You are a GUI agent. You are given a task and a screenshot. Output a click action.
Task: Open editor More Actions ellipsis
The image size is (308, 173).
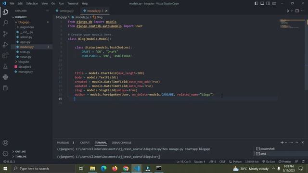(303, 11)
